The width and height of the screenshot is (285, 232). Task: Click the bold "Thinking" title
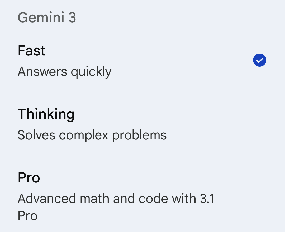[x=46, y=114]
